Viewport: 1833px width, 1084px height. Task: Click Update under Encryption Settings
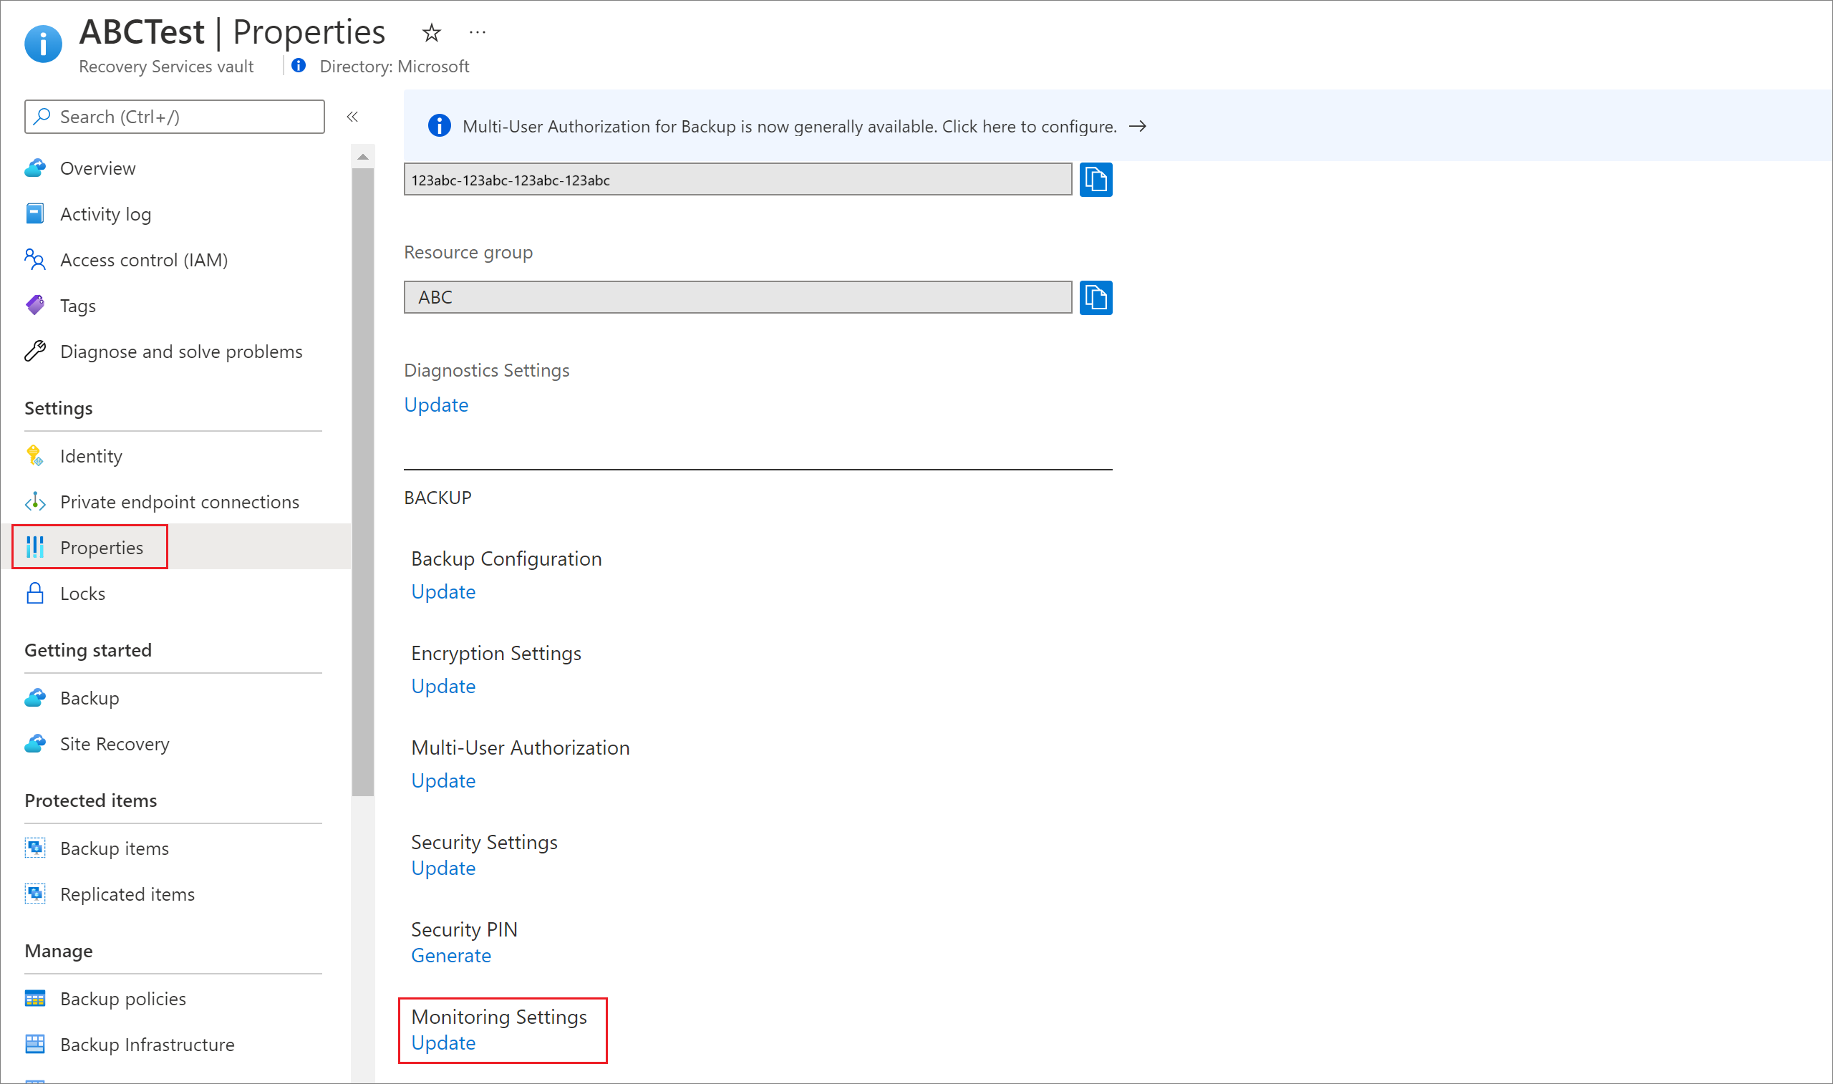(x=442, y=685)
